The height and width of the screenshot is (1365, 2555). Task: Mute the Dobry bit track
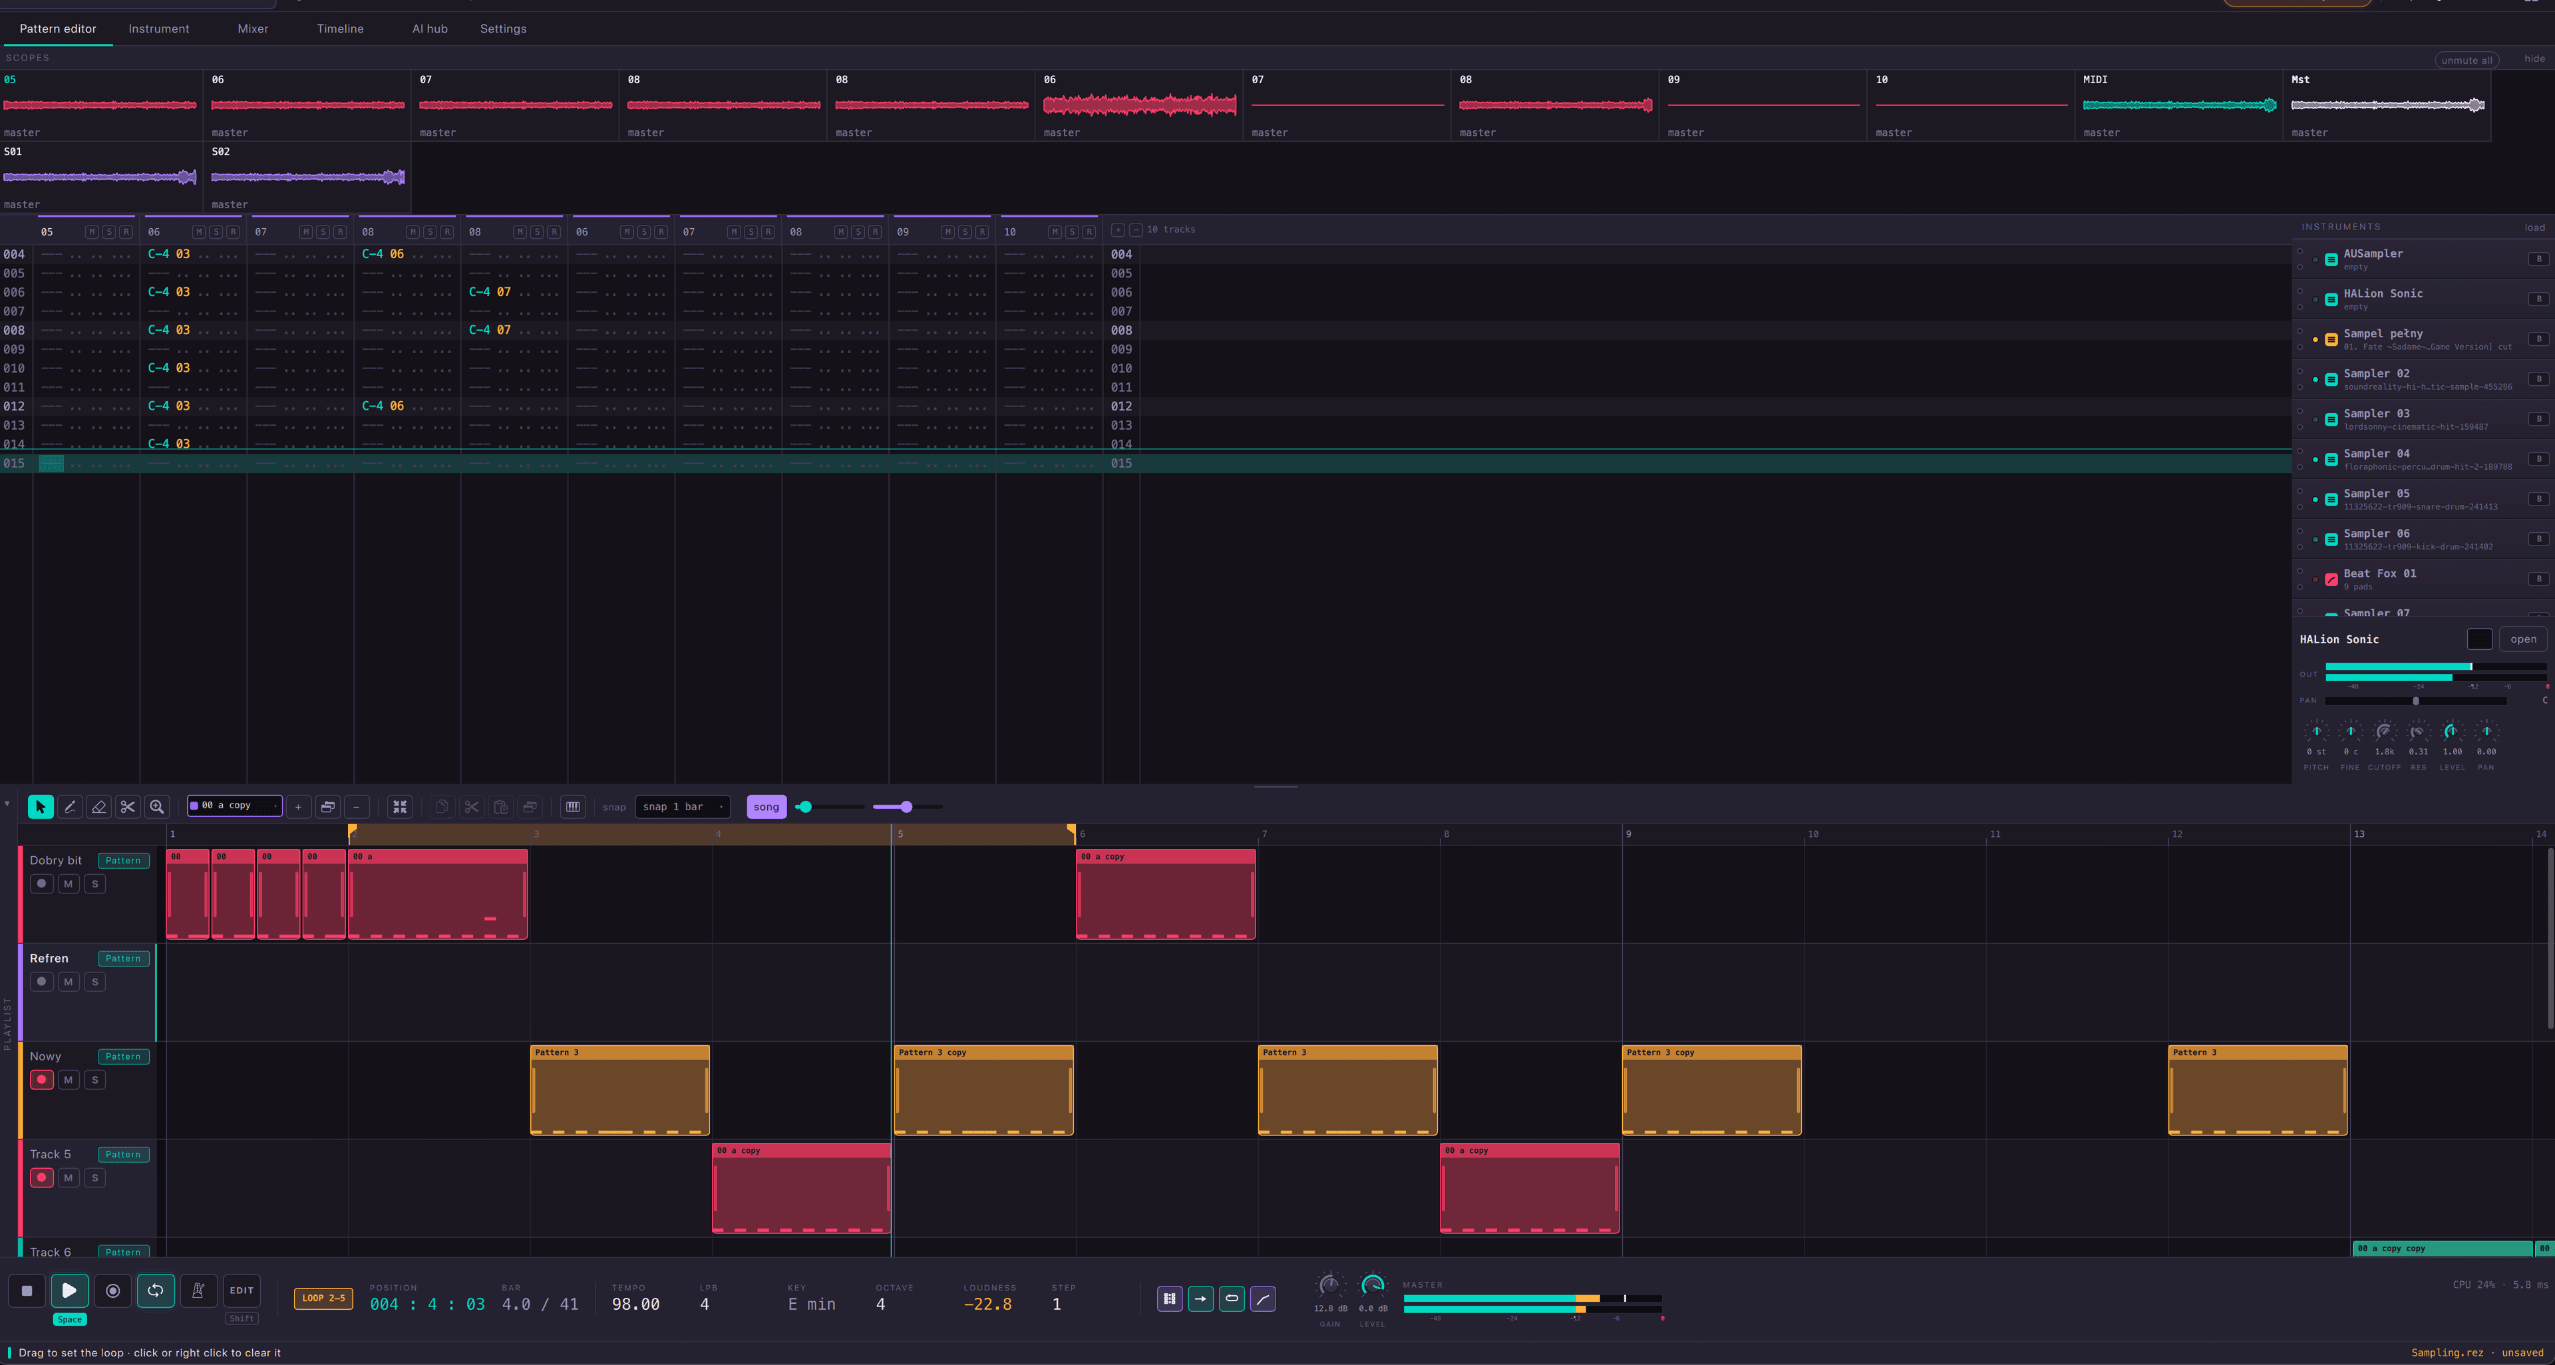pos(69,884)
